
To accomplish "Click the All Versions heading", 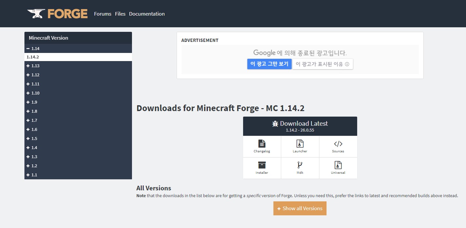I will click(154, 188).
